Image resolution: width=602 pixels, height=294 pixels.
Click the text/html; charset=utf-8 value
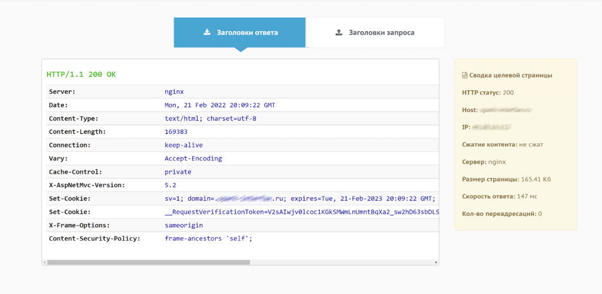tap(210, 119)
